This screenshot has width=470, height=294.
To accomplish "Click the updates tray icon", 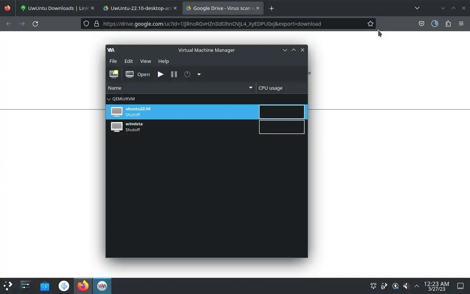I will 395,286.
